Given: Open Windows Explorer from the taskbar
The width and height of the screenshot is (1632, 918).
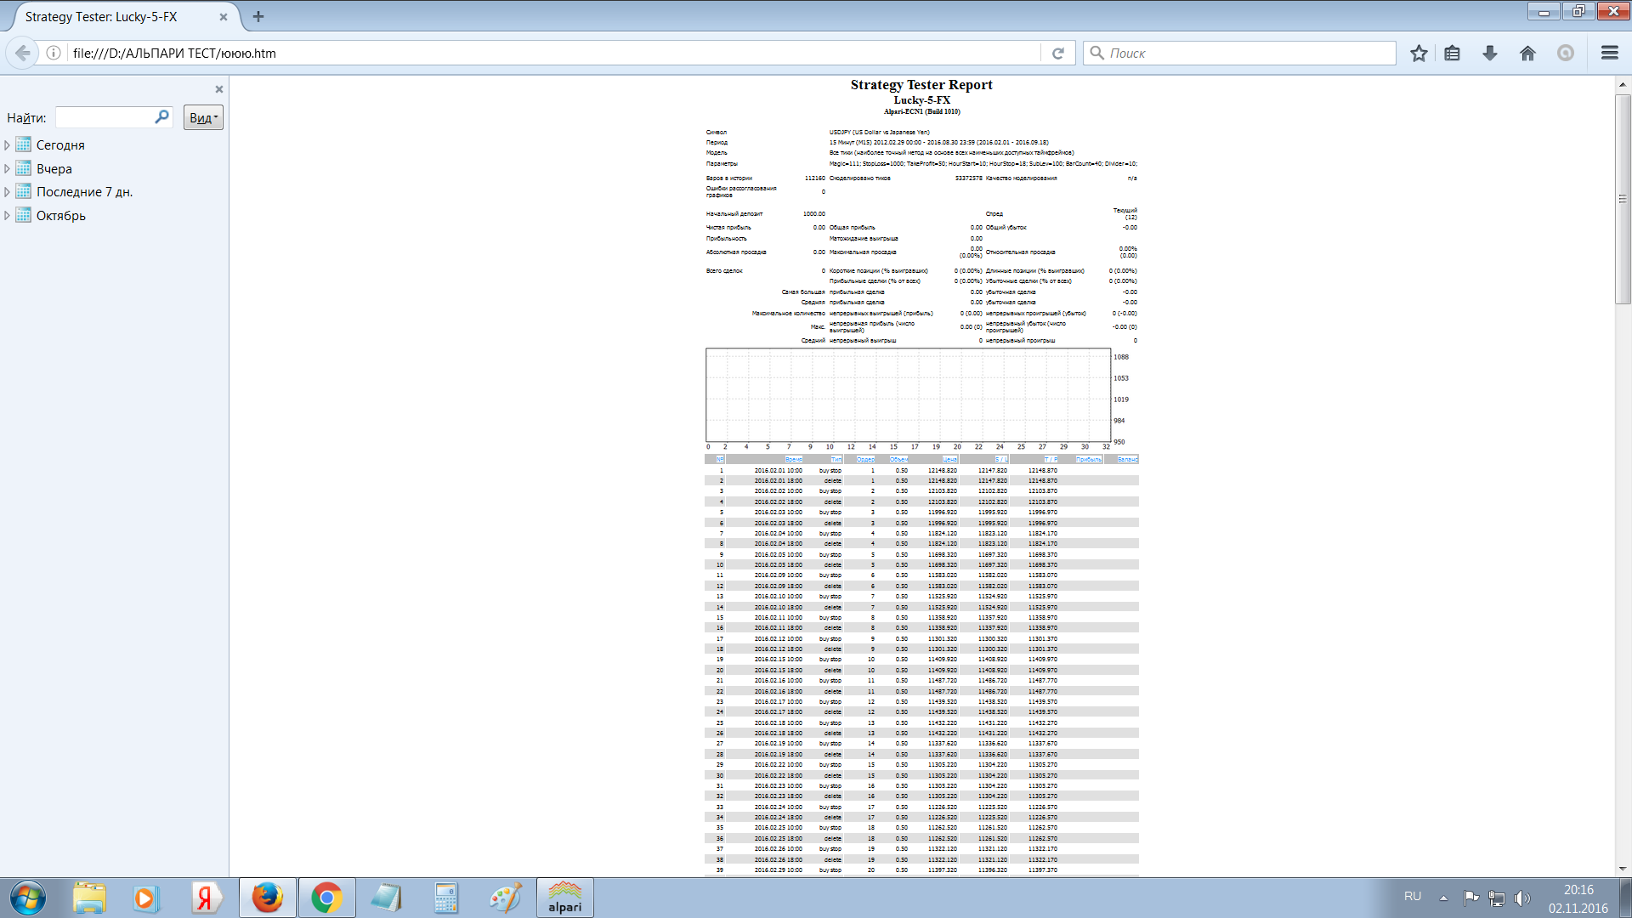Looking at the screenshot, I should point(89,898).
